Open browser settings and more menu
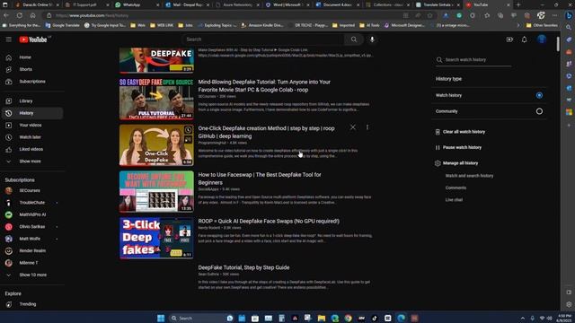The width and height of the screenshot is (575, 323). tap(555, 15)
